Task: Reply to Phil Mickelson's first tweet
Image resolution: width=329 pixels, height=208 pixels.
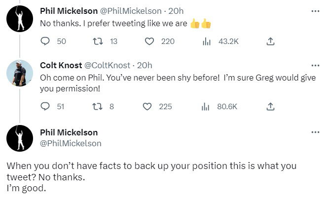Action: (x=45, y=42)
